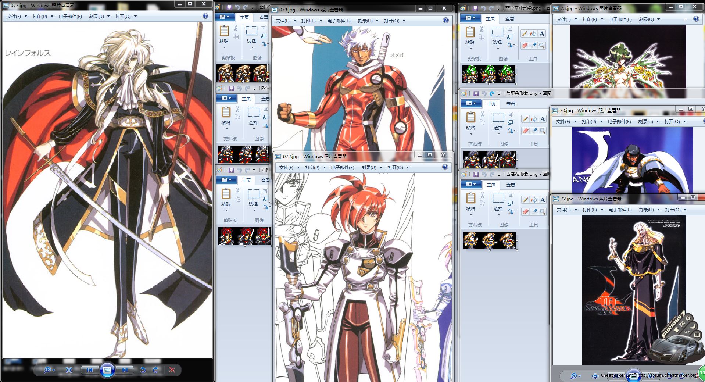Pick the Color picker tool in 菲拉基亚形象.png Paint
This screenshot has height=382, width=705.
pyautogui.click(x=533, y=45)
